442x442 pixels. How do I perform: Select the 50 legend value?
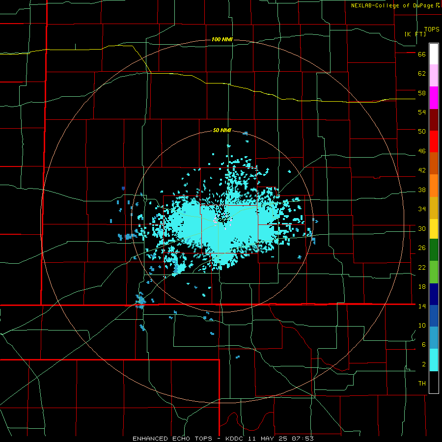point(422,132)
